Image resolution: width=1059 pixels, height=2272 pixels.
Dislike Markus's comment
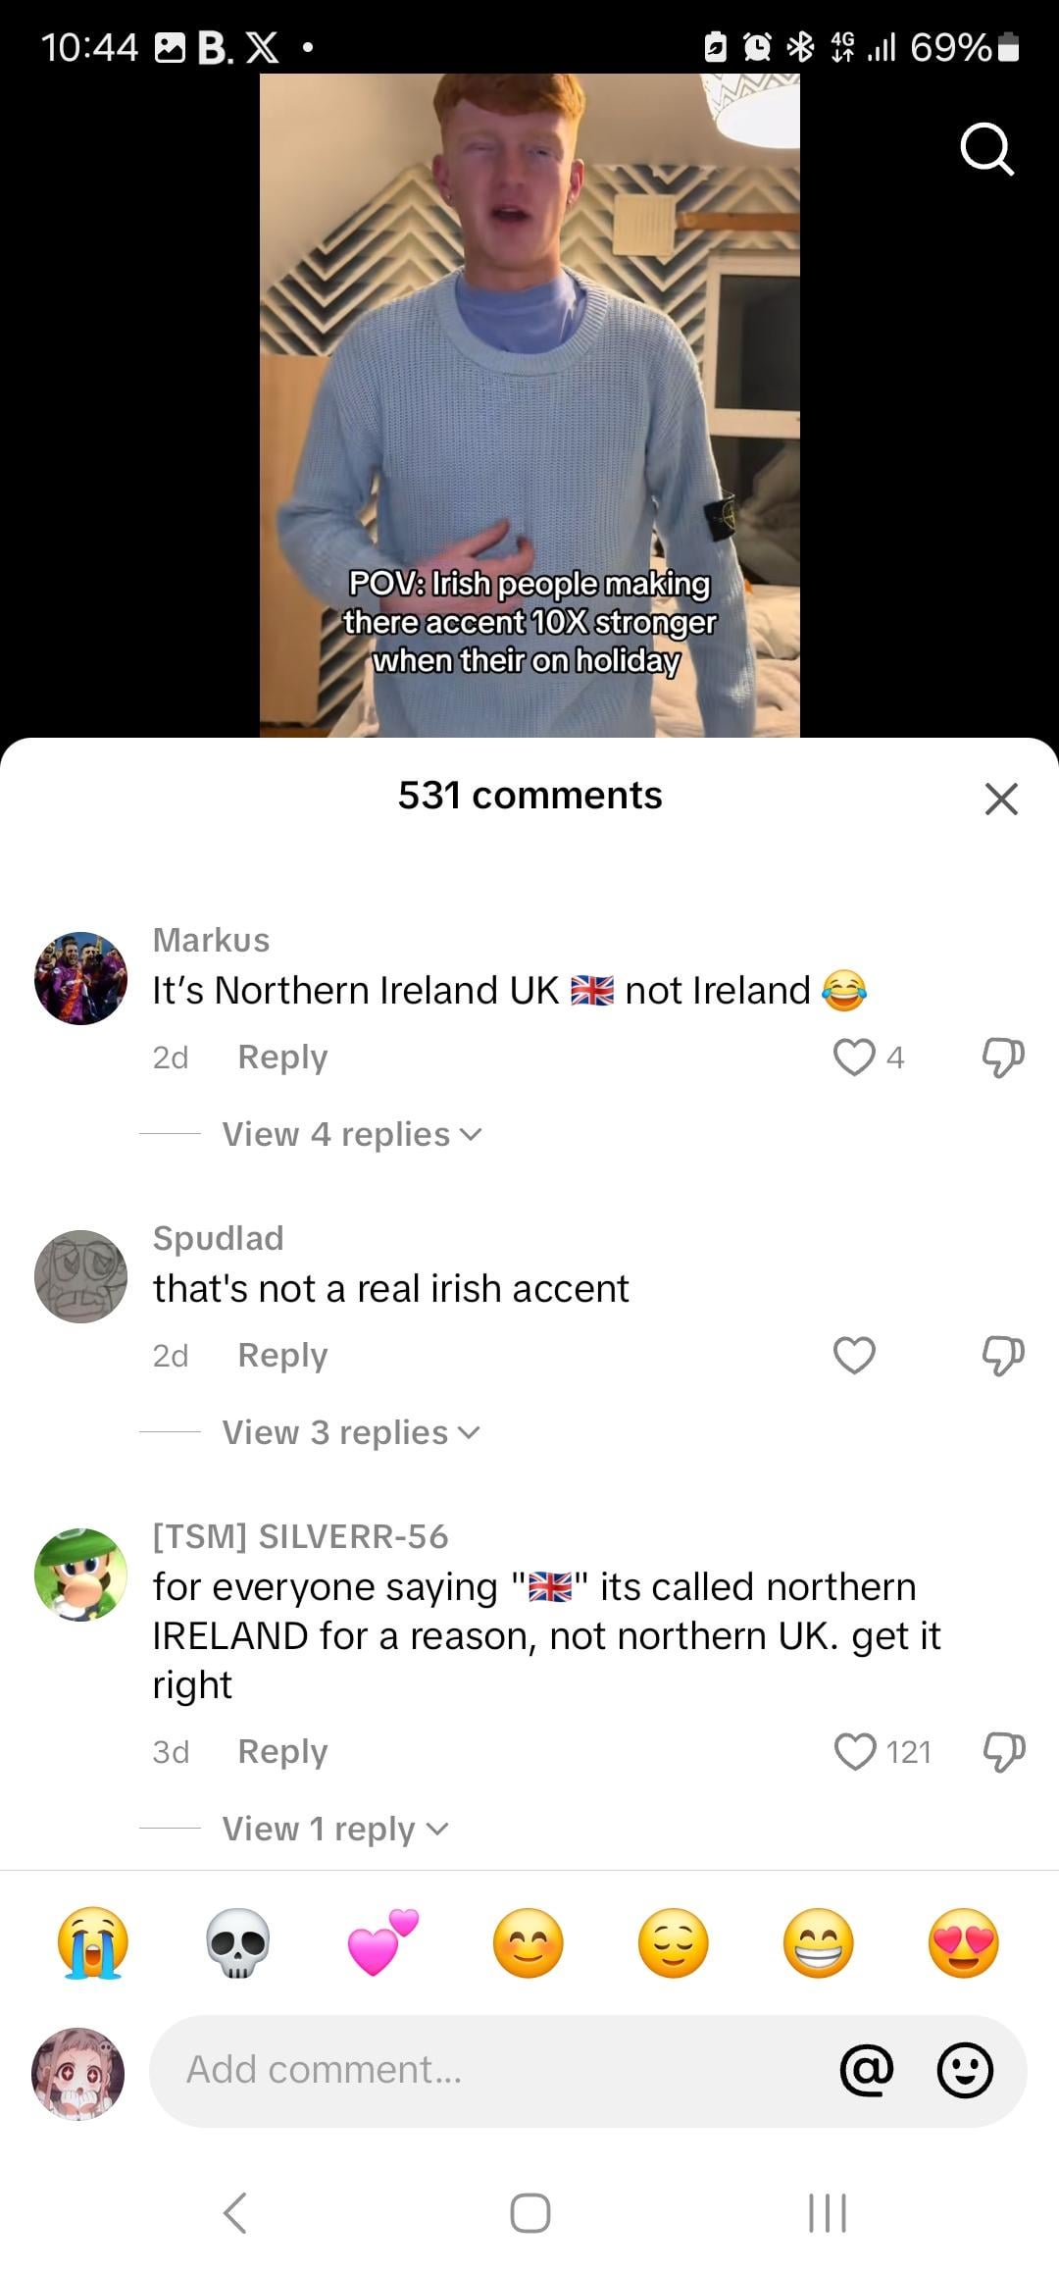(1003, 1058)
